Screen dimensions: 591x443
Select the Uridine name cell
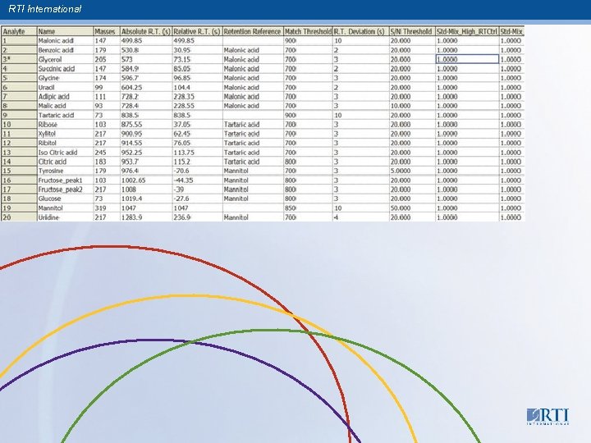coord(65,217)
